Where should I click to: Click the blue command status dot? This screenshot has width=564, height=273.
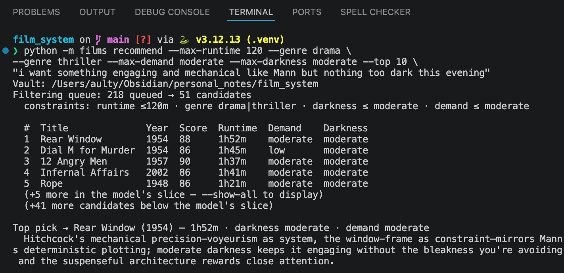point(5,51)
